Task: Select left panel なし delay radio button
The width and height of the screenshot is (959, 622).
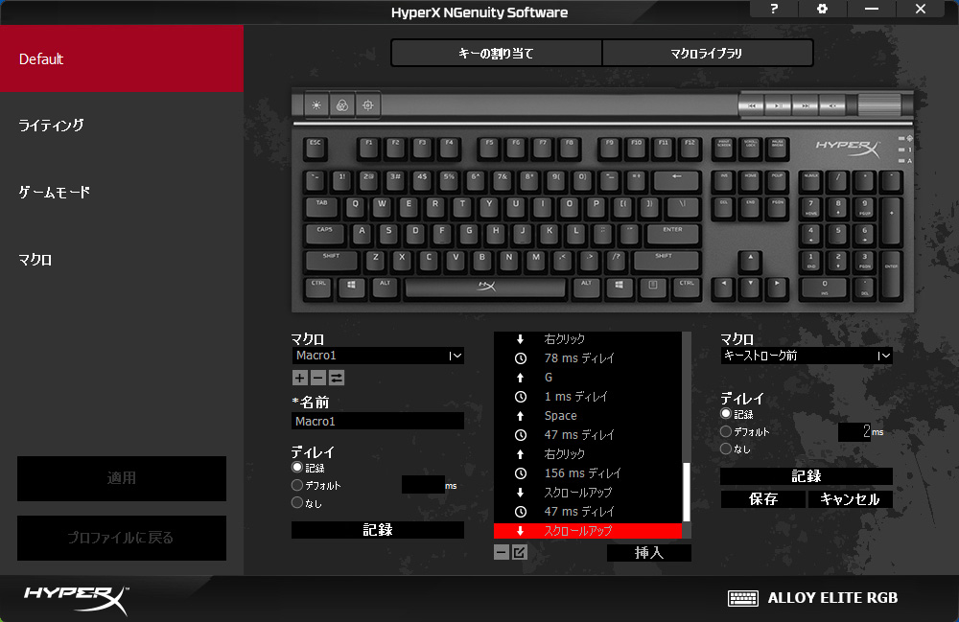Action: (x=297, y=503)
